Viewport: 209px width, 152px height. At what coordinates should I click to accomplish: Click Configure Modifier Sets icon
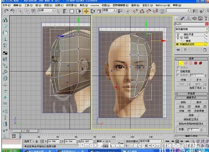click(205, 50)
